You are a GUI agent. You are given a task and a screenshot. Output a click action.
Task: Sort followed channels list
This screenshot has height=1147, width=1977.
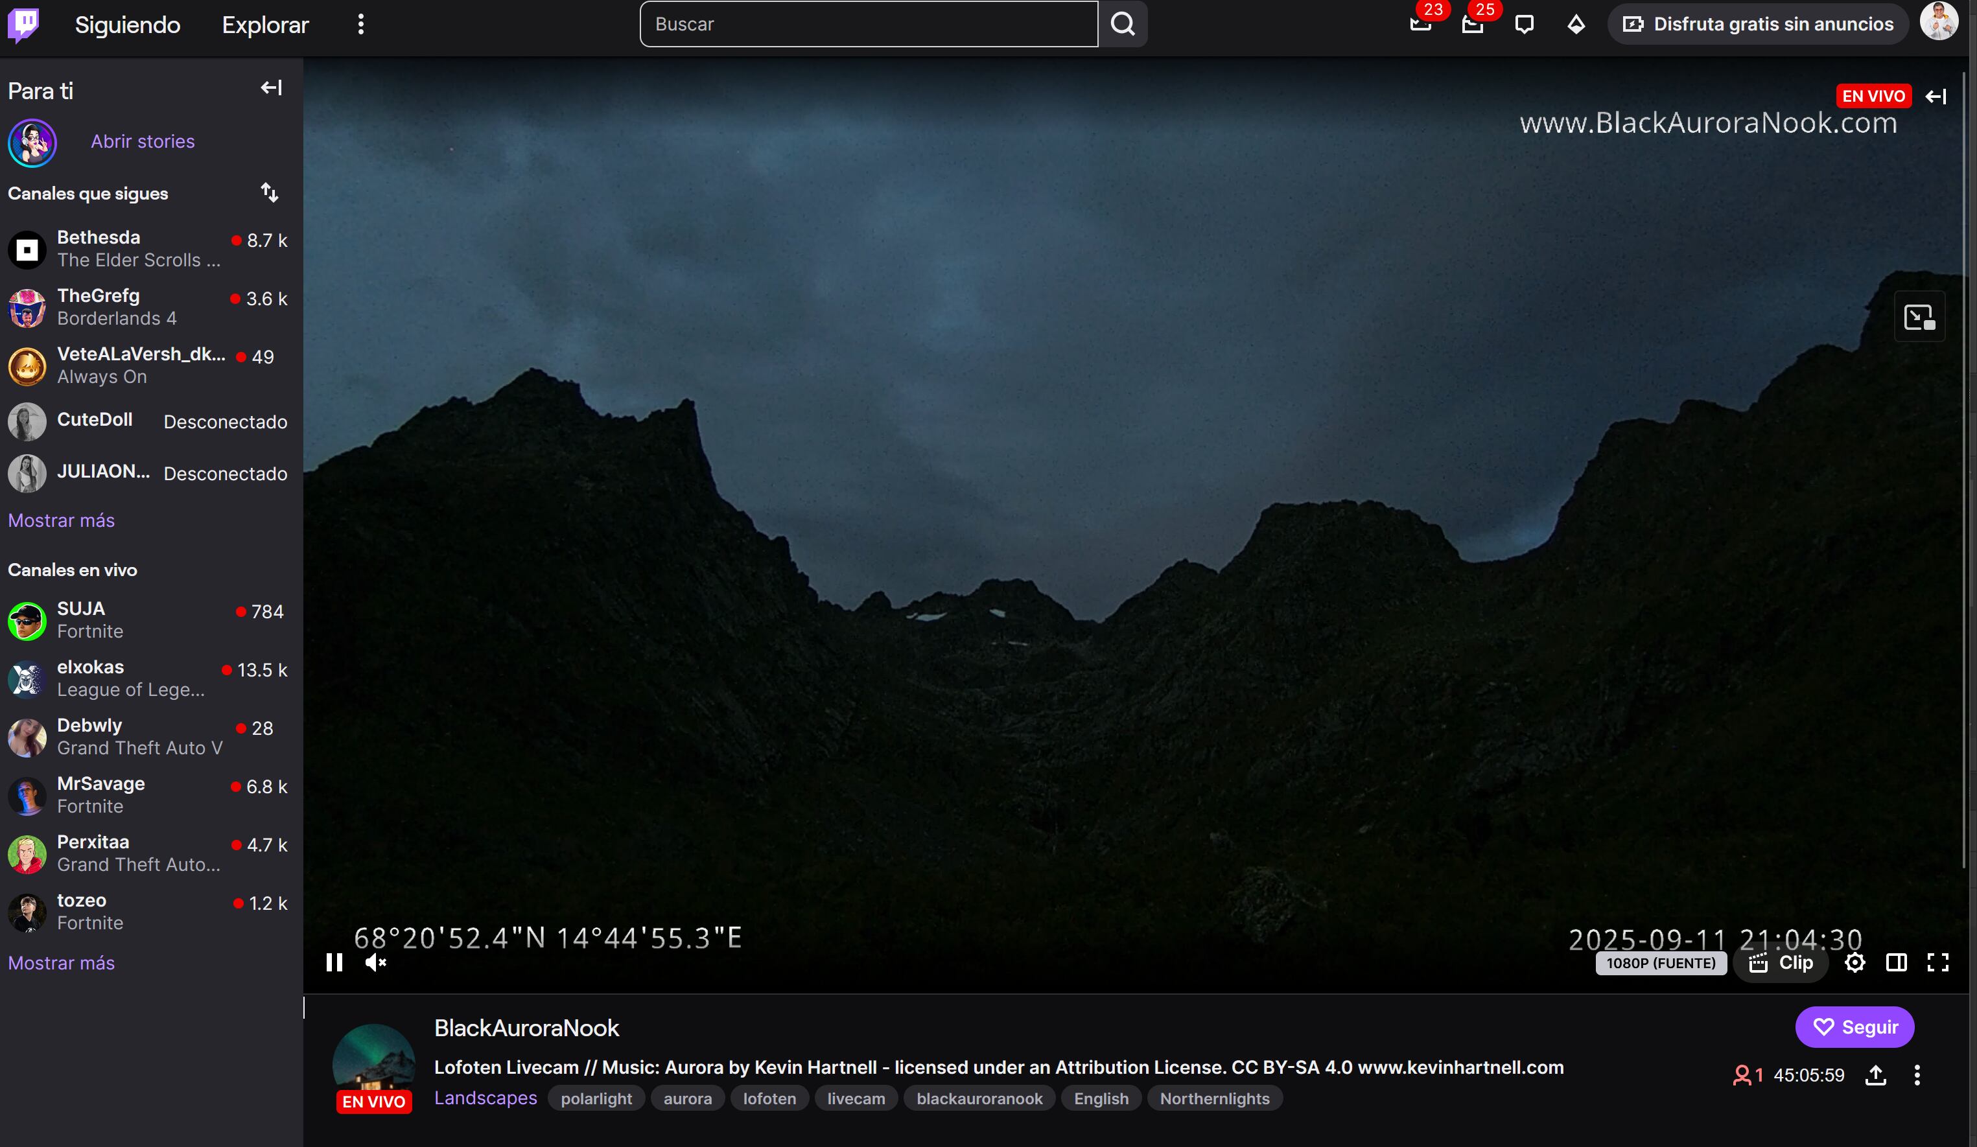point(269,193)
